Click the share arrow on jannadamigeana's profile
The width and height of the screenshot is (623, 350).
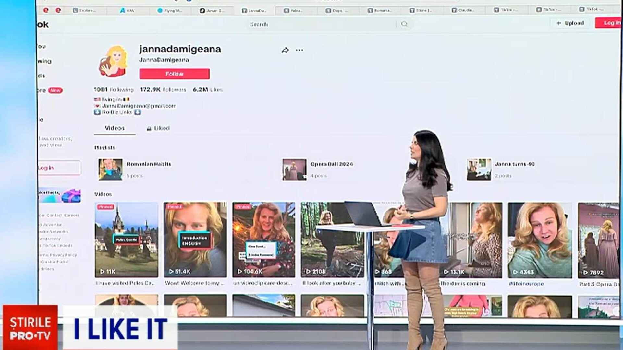[x=285, y=50]
